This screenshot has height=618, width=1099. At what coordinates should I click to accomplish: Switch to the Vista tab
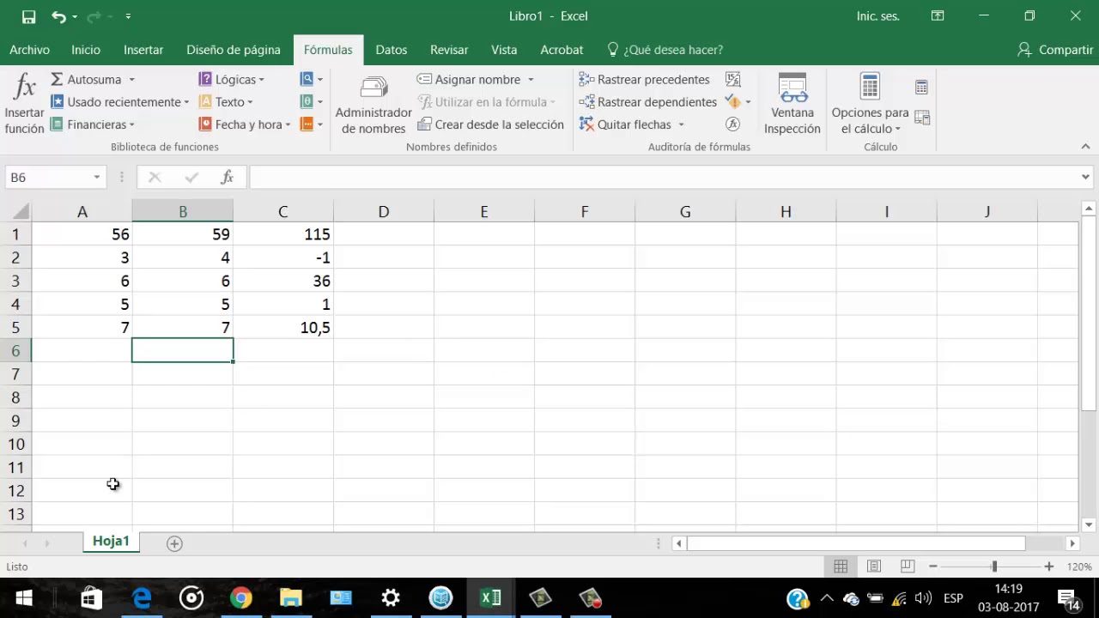(504, 50)
